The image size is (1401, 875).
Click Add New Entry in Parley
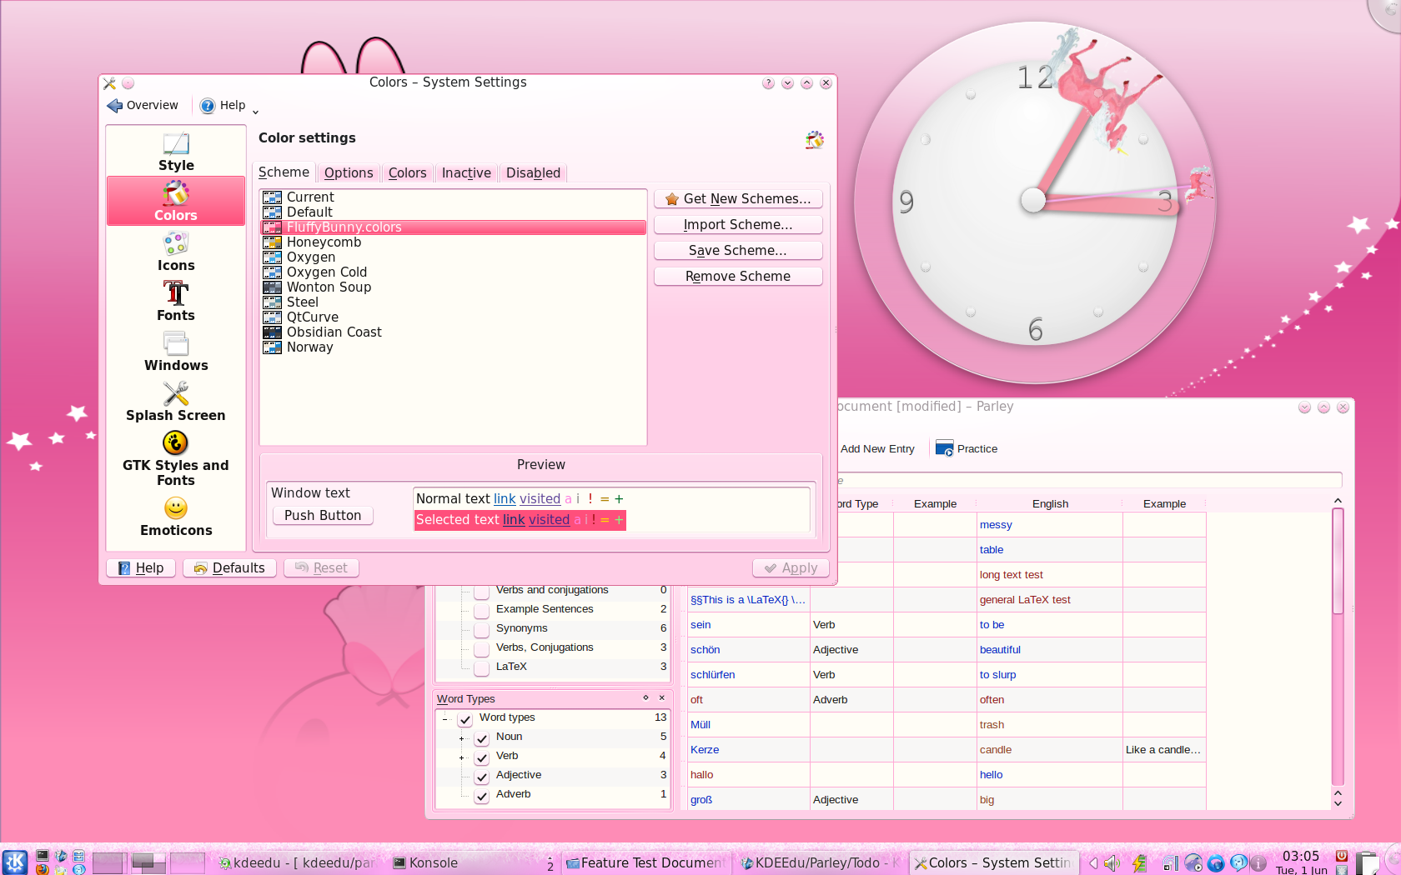tap(877, 449)
